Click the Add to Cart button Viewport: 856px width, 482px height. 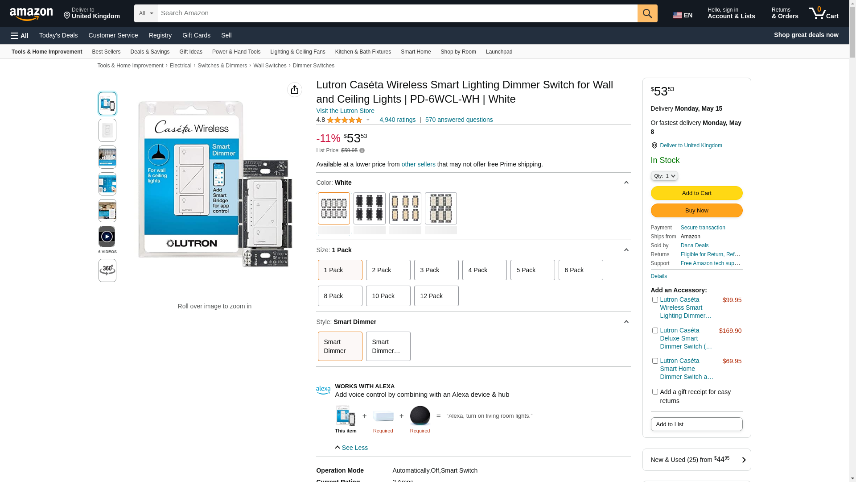coord(696,193)
